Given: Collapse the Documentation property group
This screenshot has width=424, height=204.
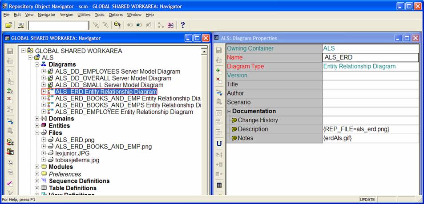Looking at the screenshot, I should 229,111.
